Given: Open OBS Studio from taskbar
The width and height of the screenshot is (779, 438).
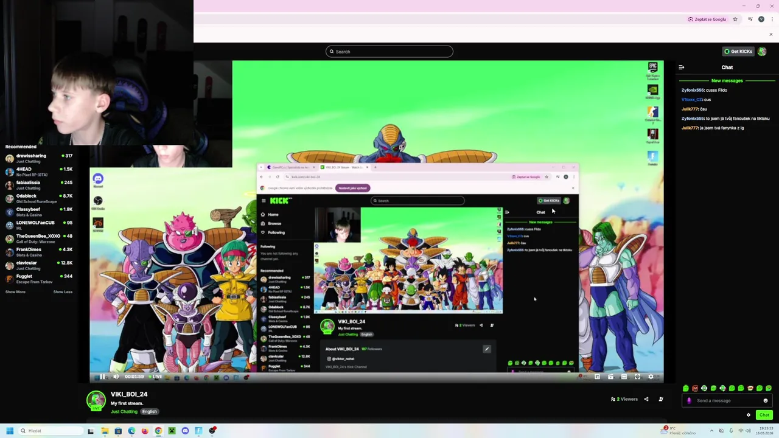Looking at the screenshot, I should tap(212, 431).
